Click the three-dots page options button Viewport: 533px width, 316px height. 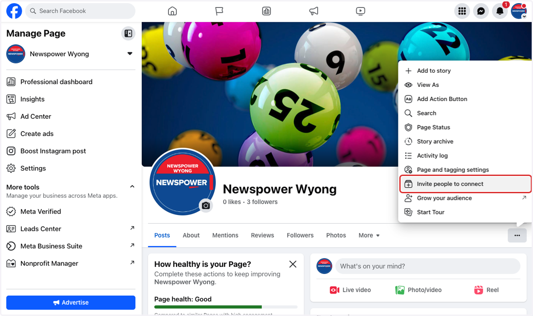point(517,235)
